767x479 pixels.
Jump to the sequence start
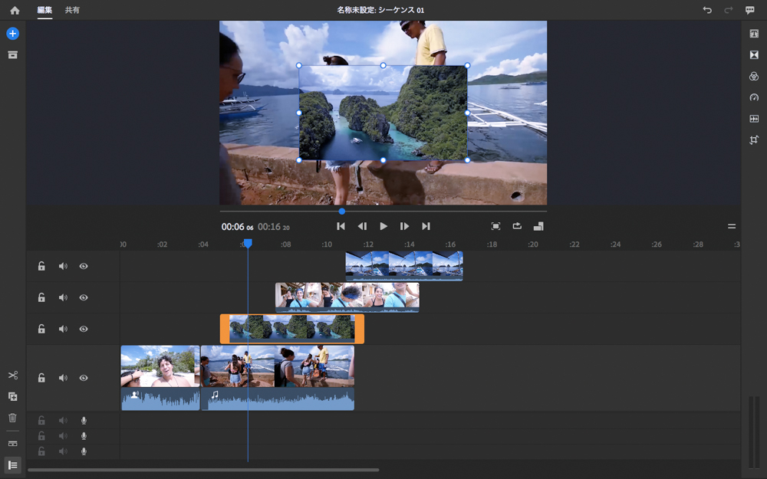pyautogui.click(x=341, y=226)
